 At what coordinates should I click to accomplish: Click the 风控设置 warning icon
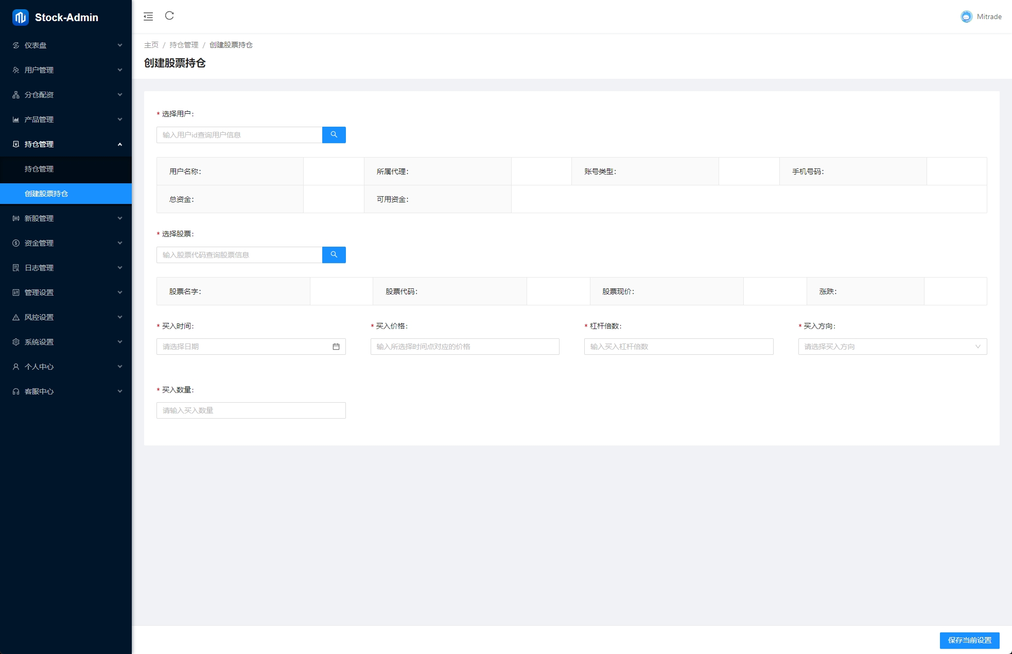pyautogui.click(x=16, y=317)
